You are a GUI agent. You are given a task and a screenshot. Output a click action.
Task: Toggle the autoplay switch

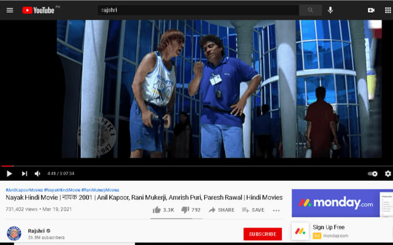point(372,173)
